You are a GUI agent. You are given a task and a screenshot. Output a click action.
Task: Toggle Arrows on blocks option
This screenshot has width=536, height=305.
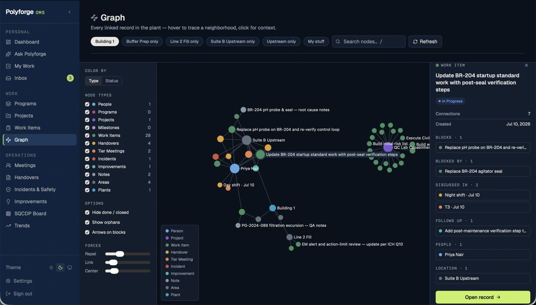click(x=87, y=232)
